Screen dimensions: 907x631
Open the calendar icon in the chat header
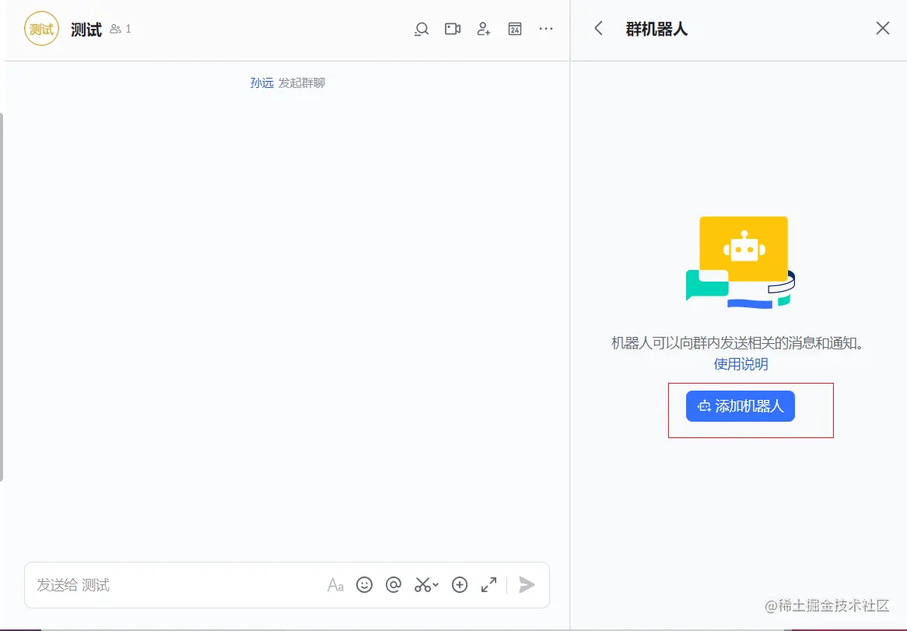coord(515,29)
